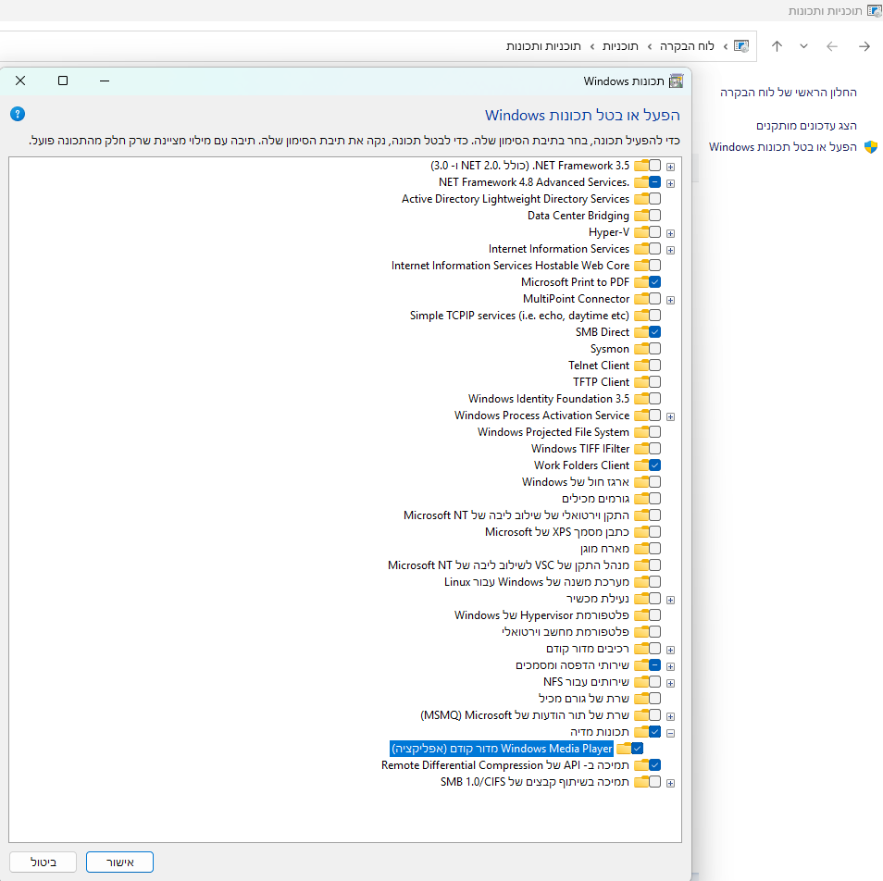
Task: Enable the Telnet Client checkbox
Action: click(x=654, y=366)
